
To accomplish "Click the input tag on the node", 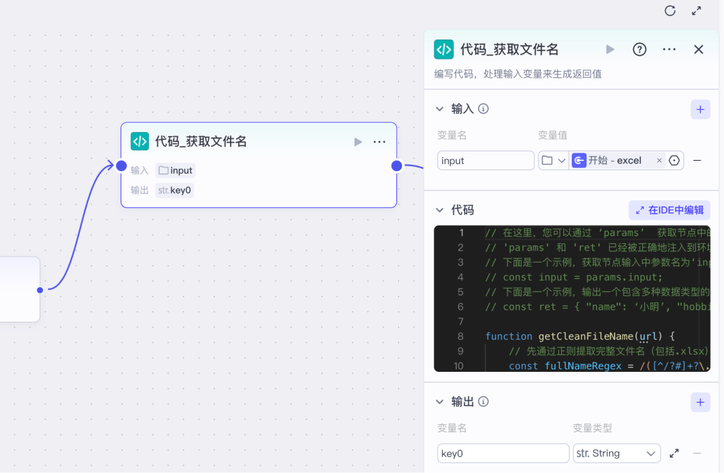I will [176, 171].
